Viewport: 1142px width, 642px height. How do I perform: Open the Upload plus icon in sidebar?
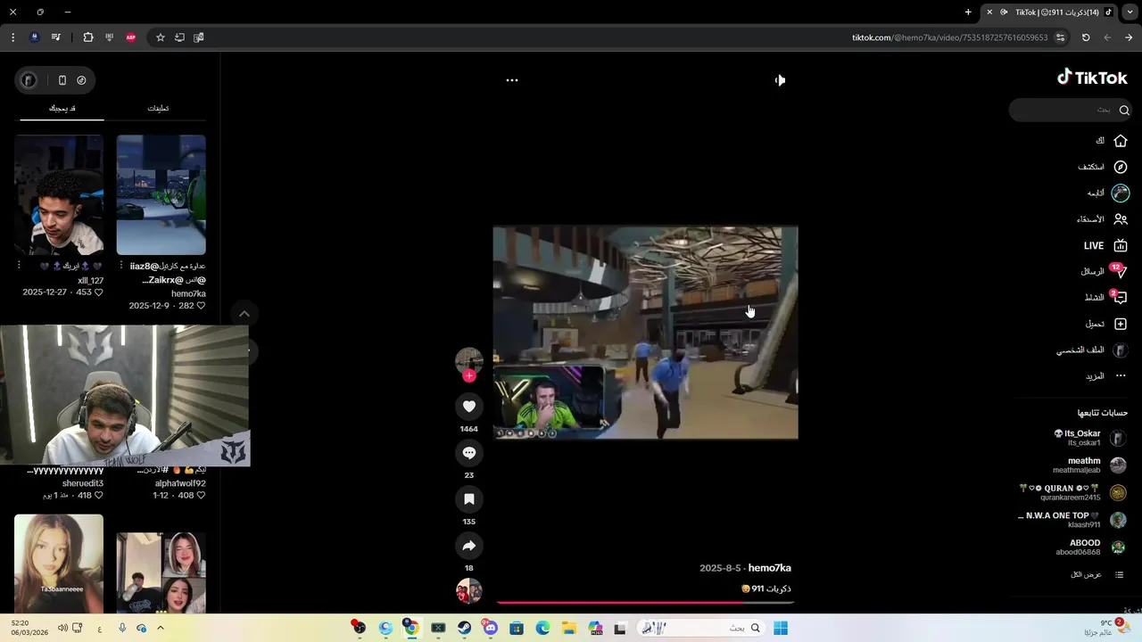(x=1121, y=324)
